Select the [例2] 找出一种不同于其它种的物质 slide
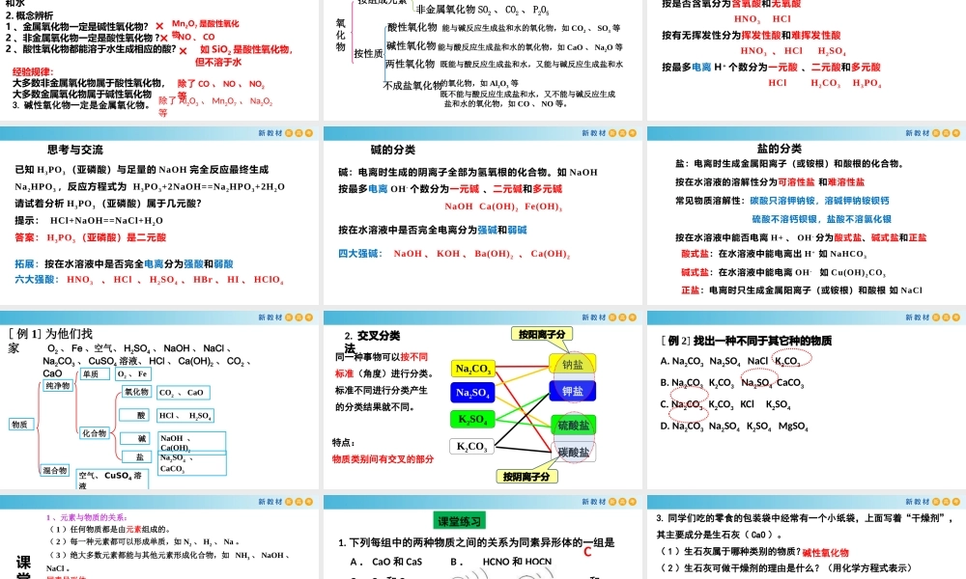The height and width of the screenshot is (579, 966). 807,400
